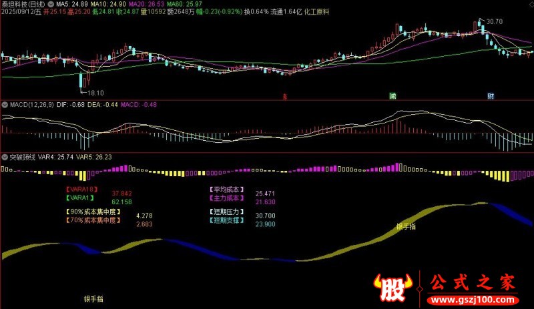Screen dimensions: 534x309
Task: Click the short-term support value 23.900
Action: pyautogui.click(x=265, y=224)
